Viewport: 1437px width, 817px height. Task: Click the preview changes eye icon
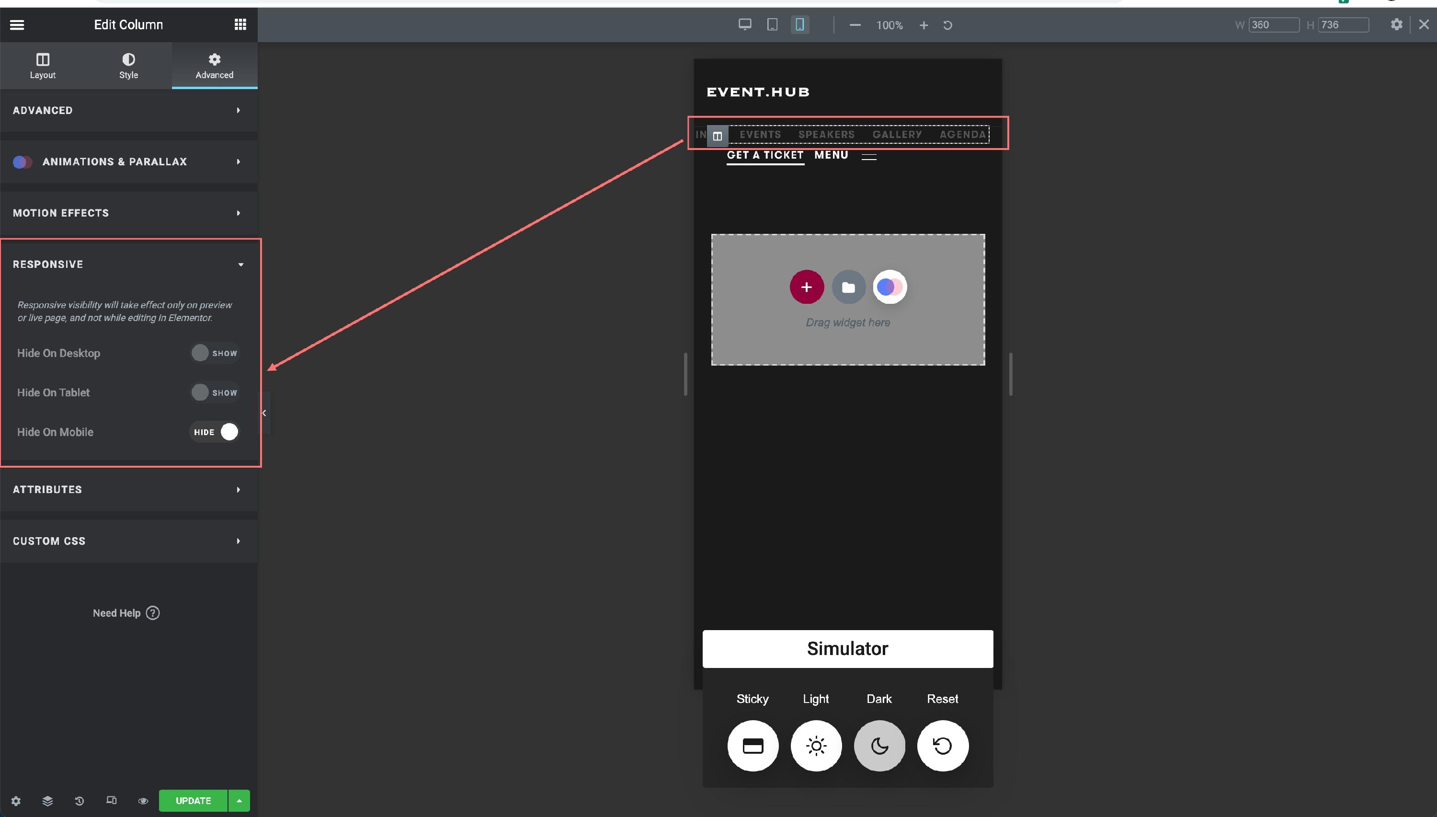coord(143,801)
